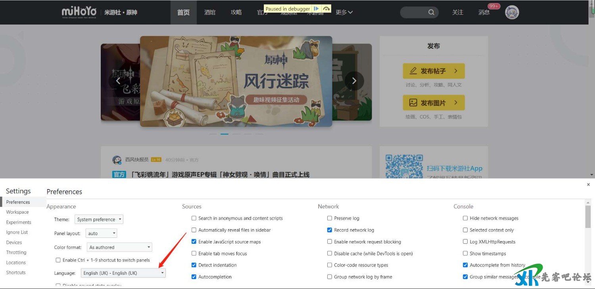Screen dimensions: 595x289
Task: Click the settings panel vertical scrollbar
Action: (588, 217)
